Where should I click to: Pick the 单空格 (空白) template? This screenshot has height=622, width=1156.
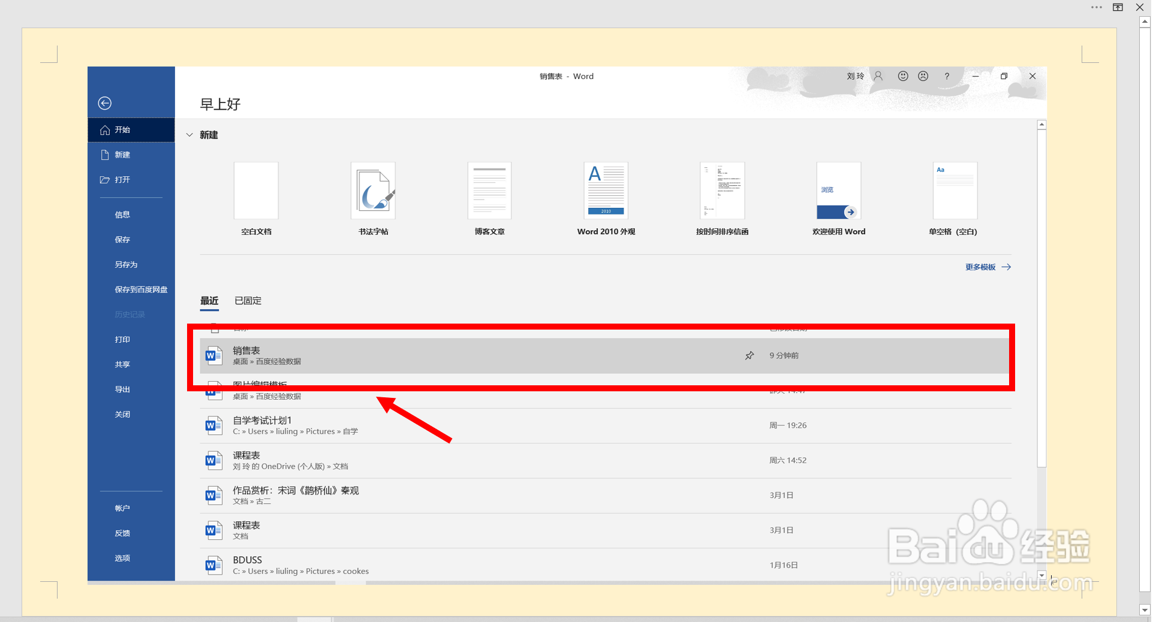(955, 191)
